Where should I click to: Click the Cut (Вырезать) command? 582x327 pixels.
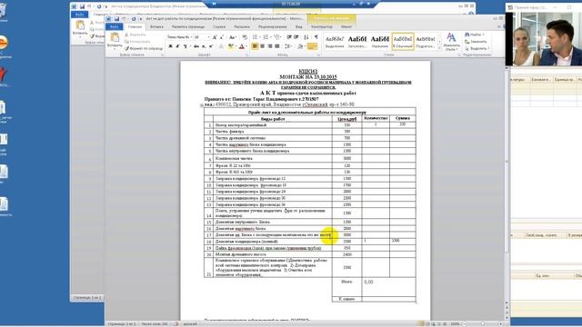coord(135,35)
